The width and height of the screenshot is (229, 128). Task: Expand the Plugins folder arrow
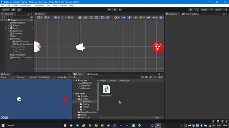(76, 115)
